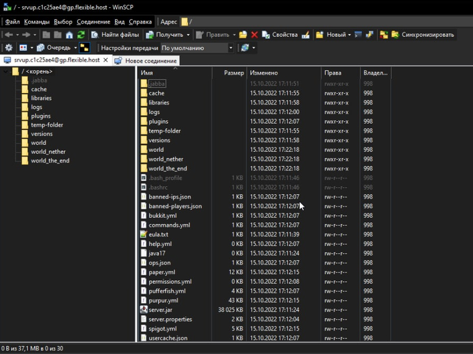Expand the Новый dropdown arrow
Image resolution: width=473 pixels, height=354 pixels.
pos(349,34)
